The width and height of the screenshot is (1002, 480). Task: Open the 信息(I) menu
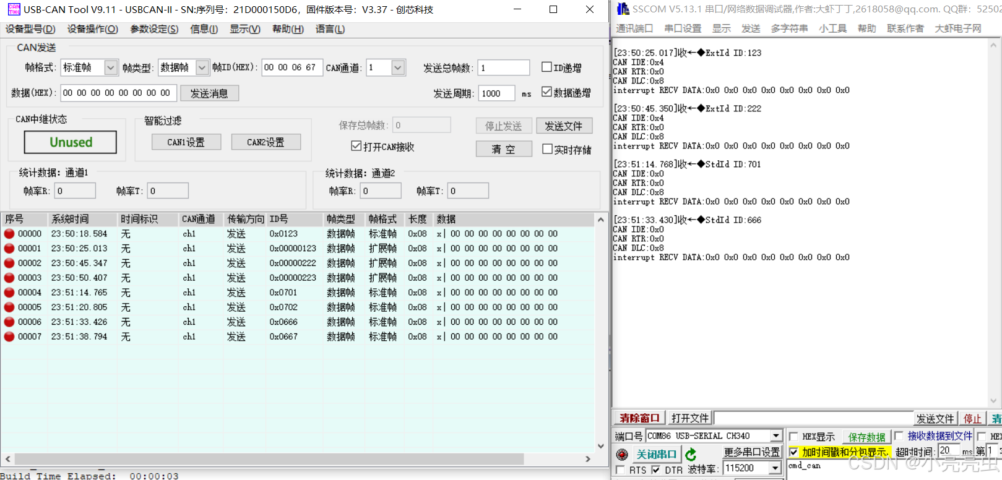pyautogui.click(x=204, y=29)
